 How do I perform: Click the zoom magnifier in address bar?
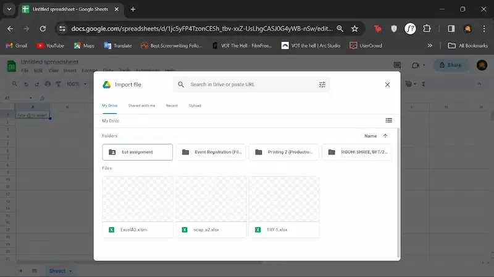[340, 28]
